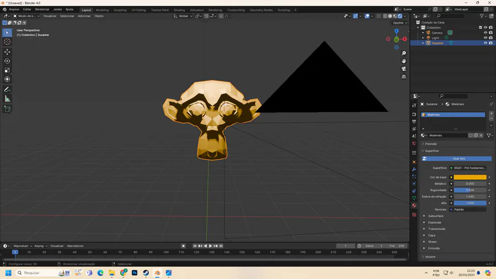Viewport: 496px width, 279px height.
Task: Remove material slot minus button
Action: [491, 119]
